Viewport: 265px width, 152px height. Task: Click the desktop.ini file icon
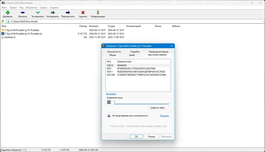3,37
